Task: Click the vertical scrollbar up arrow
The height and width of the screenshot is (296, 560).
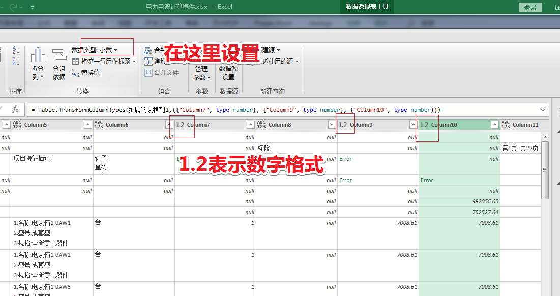Action: click(545, 137)
